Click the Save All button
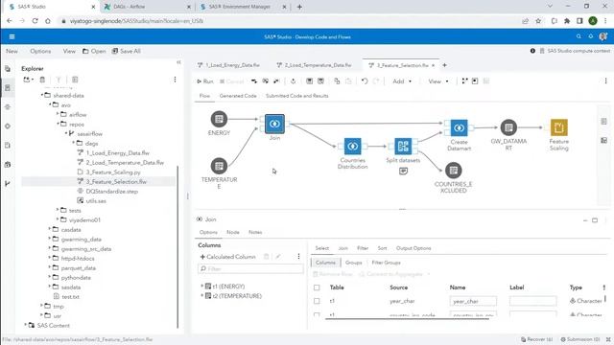The width and height of the screenshot is (614, 345). [127, 51]
